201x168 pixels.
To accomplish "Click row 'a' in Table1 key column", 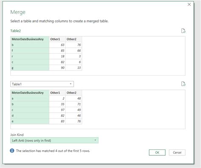I will [30, 98].
